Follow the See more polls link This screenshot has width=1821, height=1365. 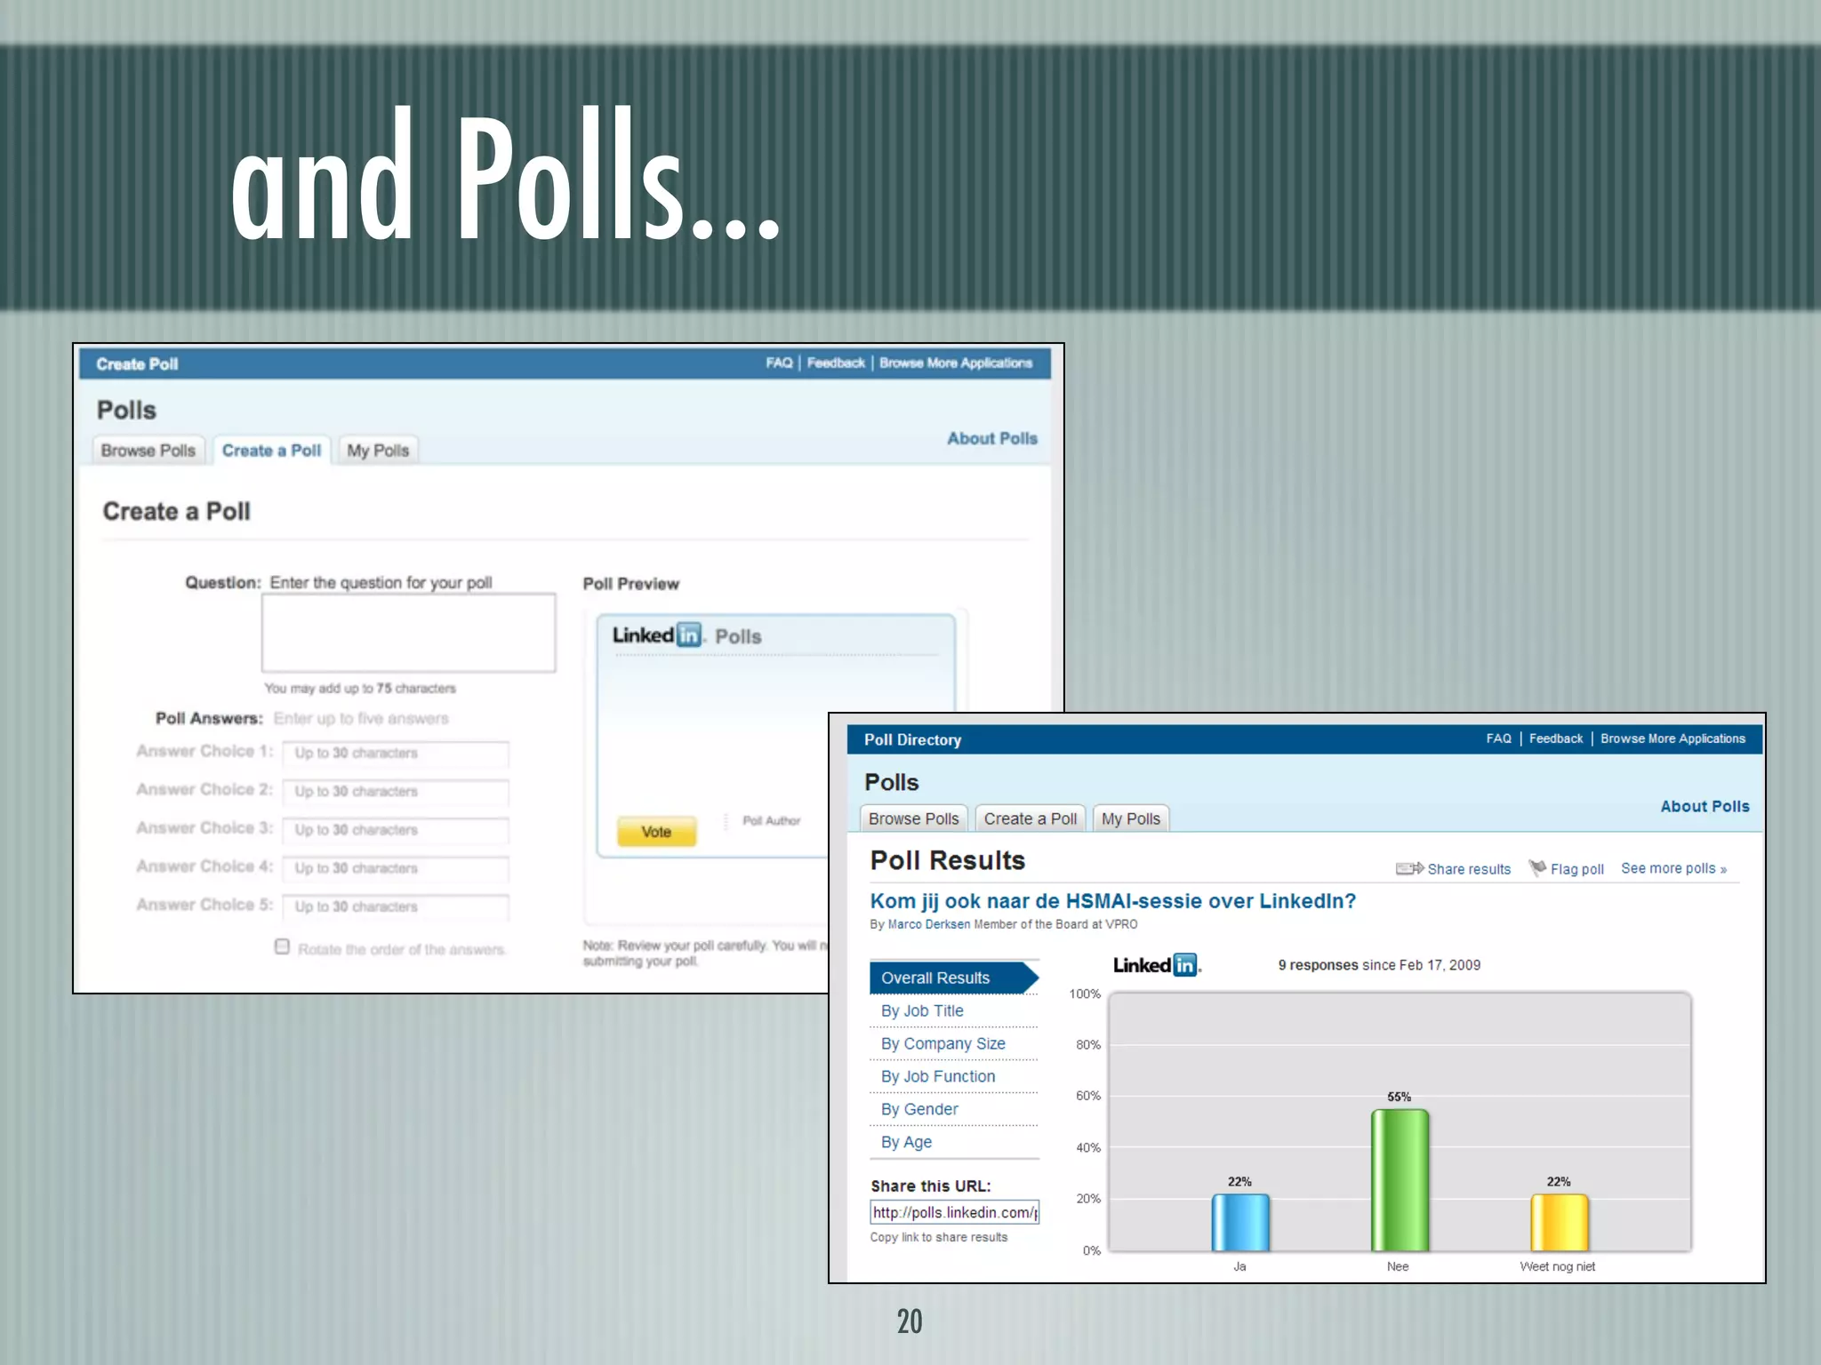pyautogui.click(x=1673, y=868)
